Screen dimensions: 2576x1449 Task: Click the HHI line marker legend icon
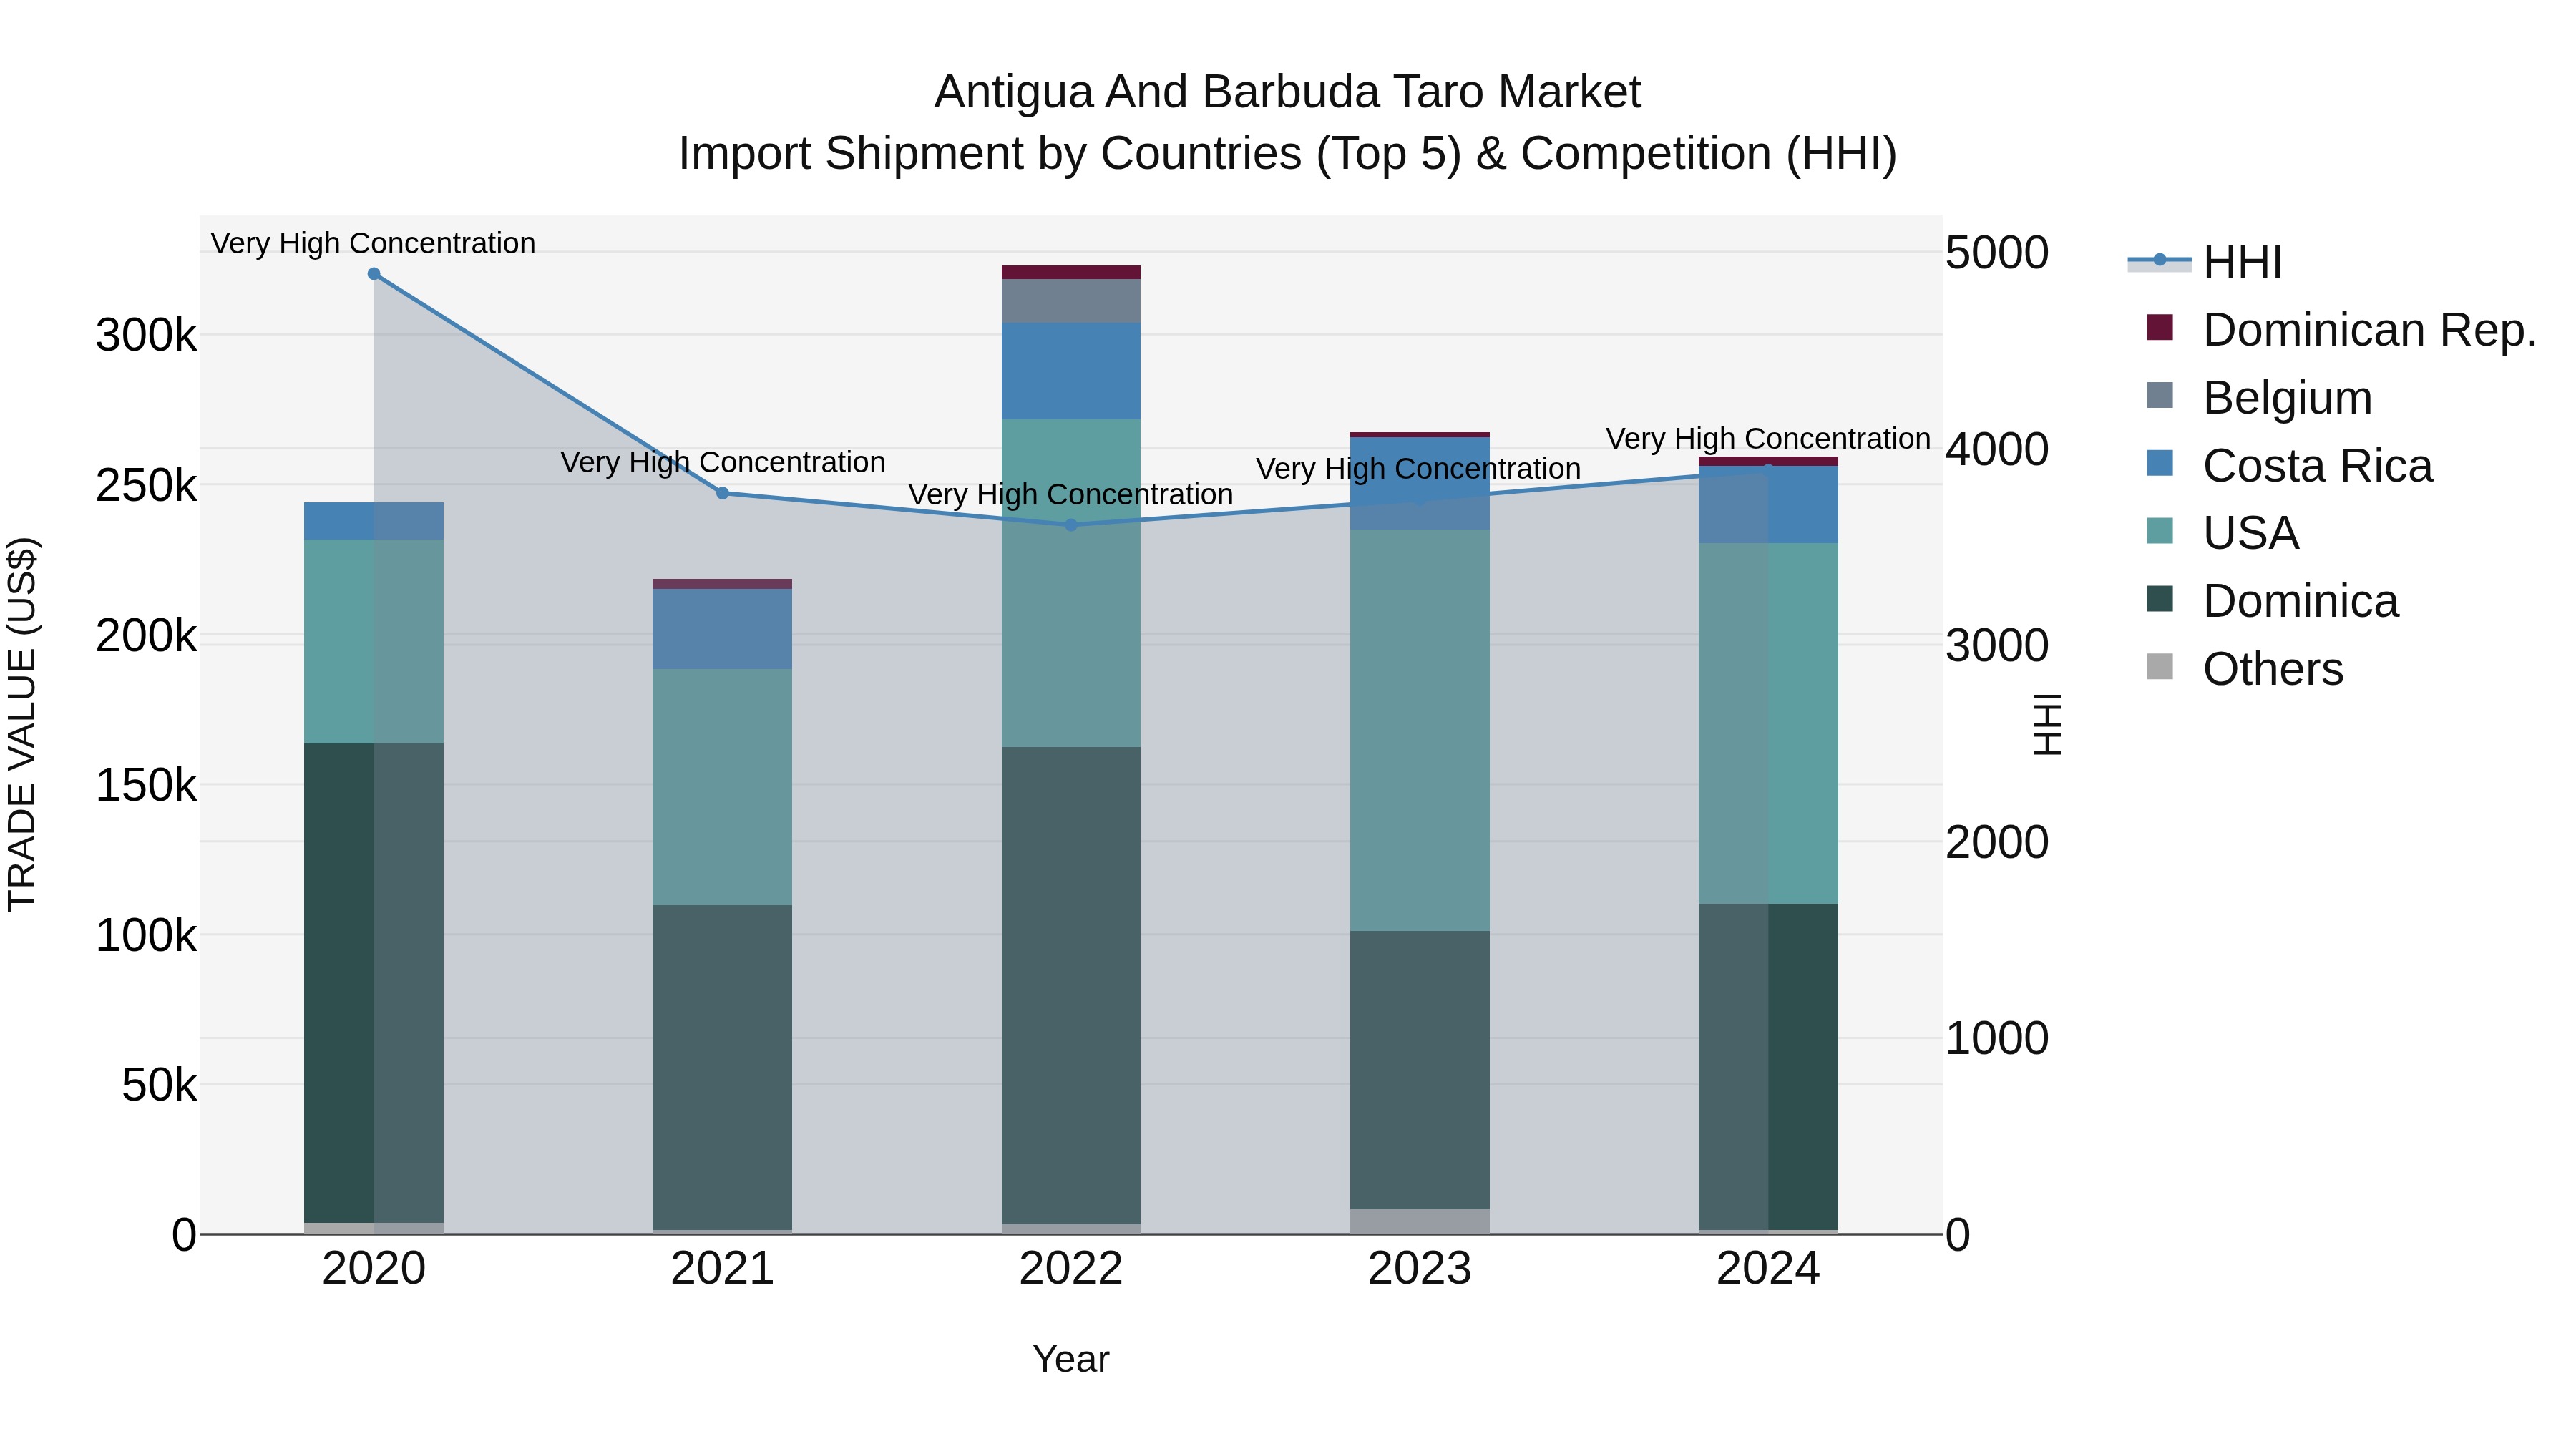point(2160,260)
